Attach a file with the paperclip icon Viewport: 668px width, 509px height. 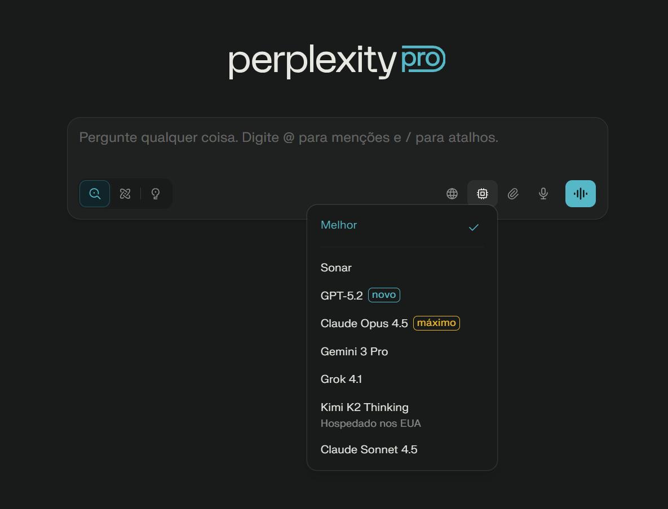coord(513,194)
